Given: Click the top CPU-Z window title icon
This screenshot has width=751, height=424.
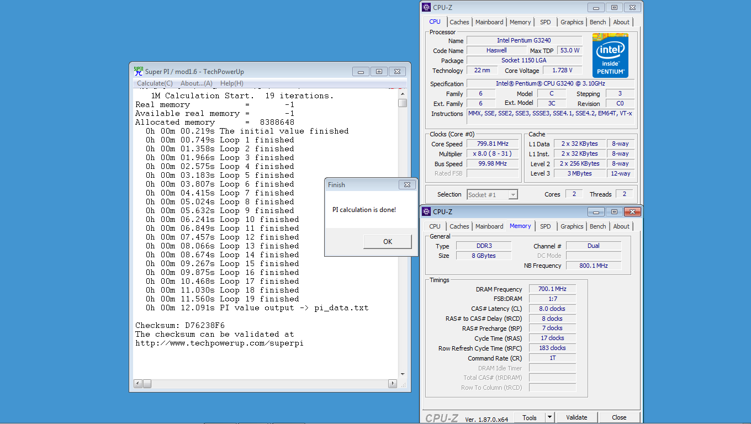Looking at the screenshot, I should click(426, 7).
